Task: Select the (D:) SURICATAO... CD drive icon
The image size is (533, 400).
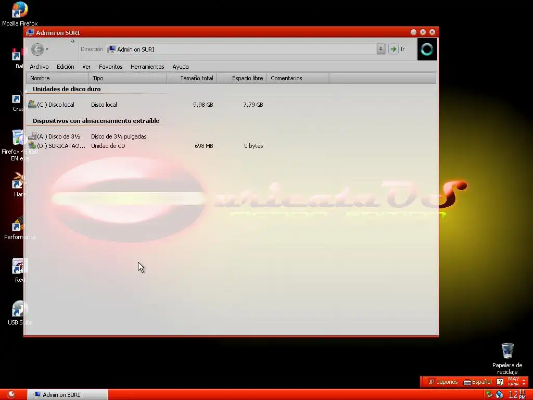Action: point(32,146)
